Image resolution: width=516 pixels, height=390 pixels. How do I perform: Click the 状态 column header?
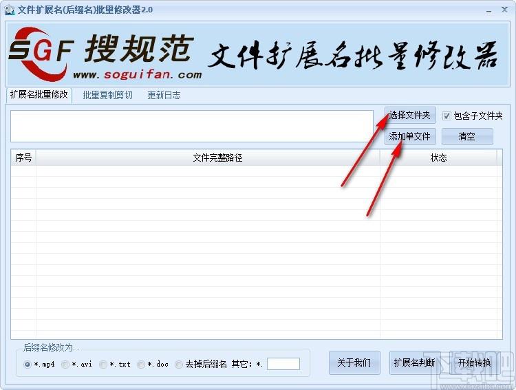click(438, 158)
